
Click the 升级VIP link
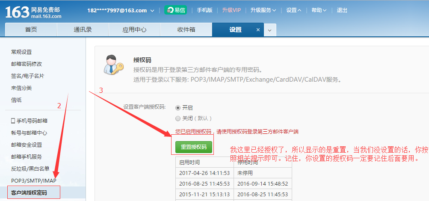click(231, 10)
